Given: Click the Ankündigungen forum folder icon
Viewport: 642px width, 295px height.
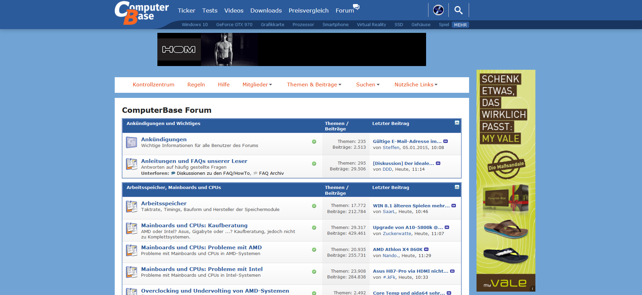Looking at the screenshot, I should 131,142.
